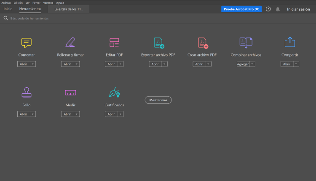
Task: Select the Rellenar y firmar pen icon
Action: [70, 43]
